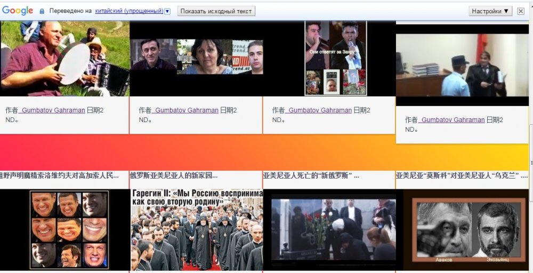The image size is (533, 273).
Task: Select the китайский (упрощенный) language link
Action: tap(128, 11)
